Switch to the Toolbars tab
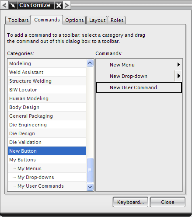The image size is (192, 217). [x=18, y=20]
